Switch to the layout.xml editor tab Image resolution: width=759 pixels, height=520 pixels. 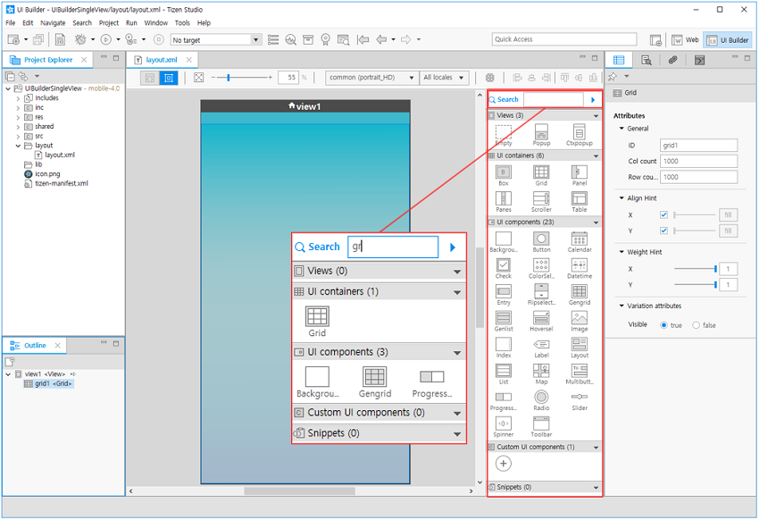[161, 60]
